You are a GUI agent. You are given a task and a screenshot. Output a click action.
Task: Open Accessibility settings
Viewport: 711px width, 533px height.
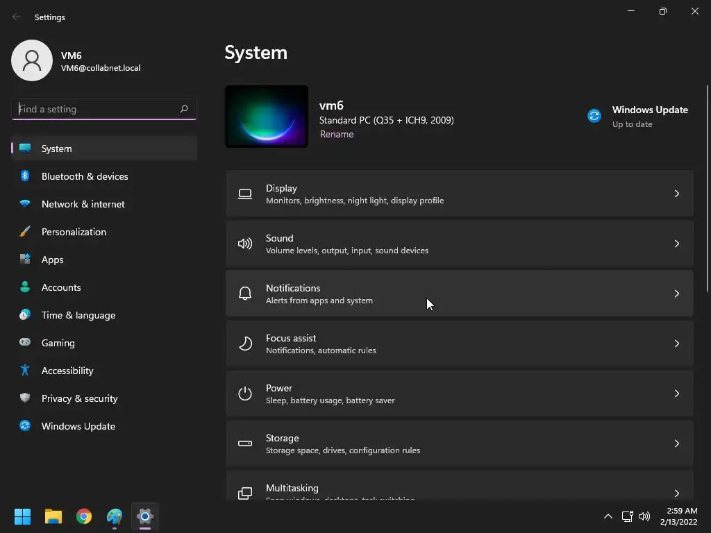coord(104,371)
